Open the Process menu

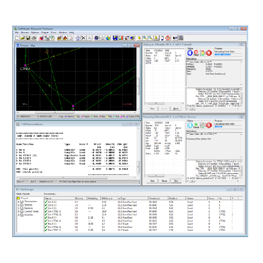pyautogui.click(x=25, y=33)
